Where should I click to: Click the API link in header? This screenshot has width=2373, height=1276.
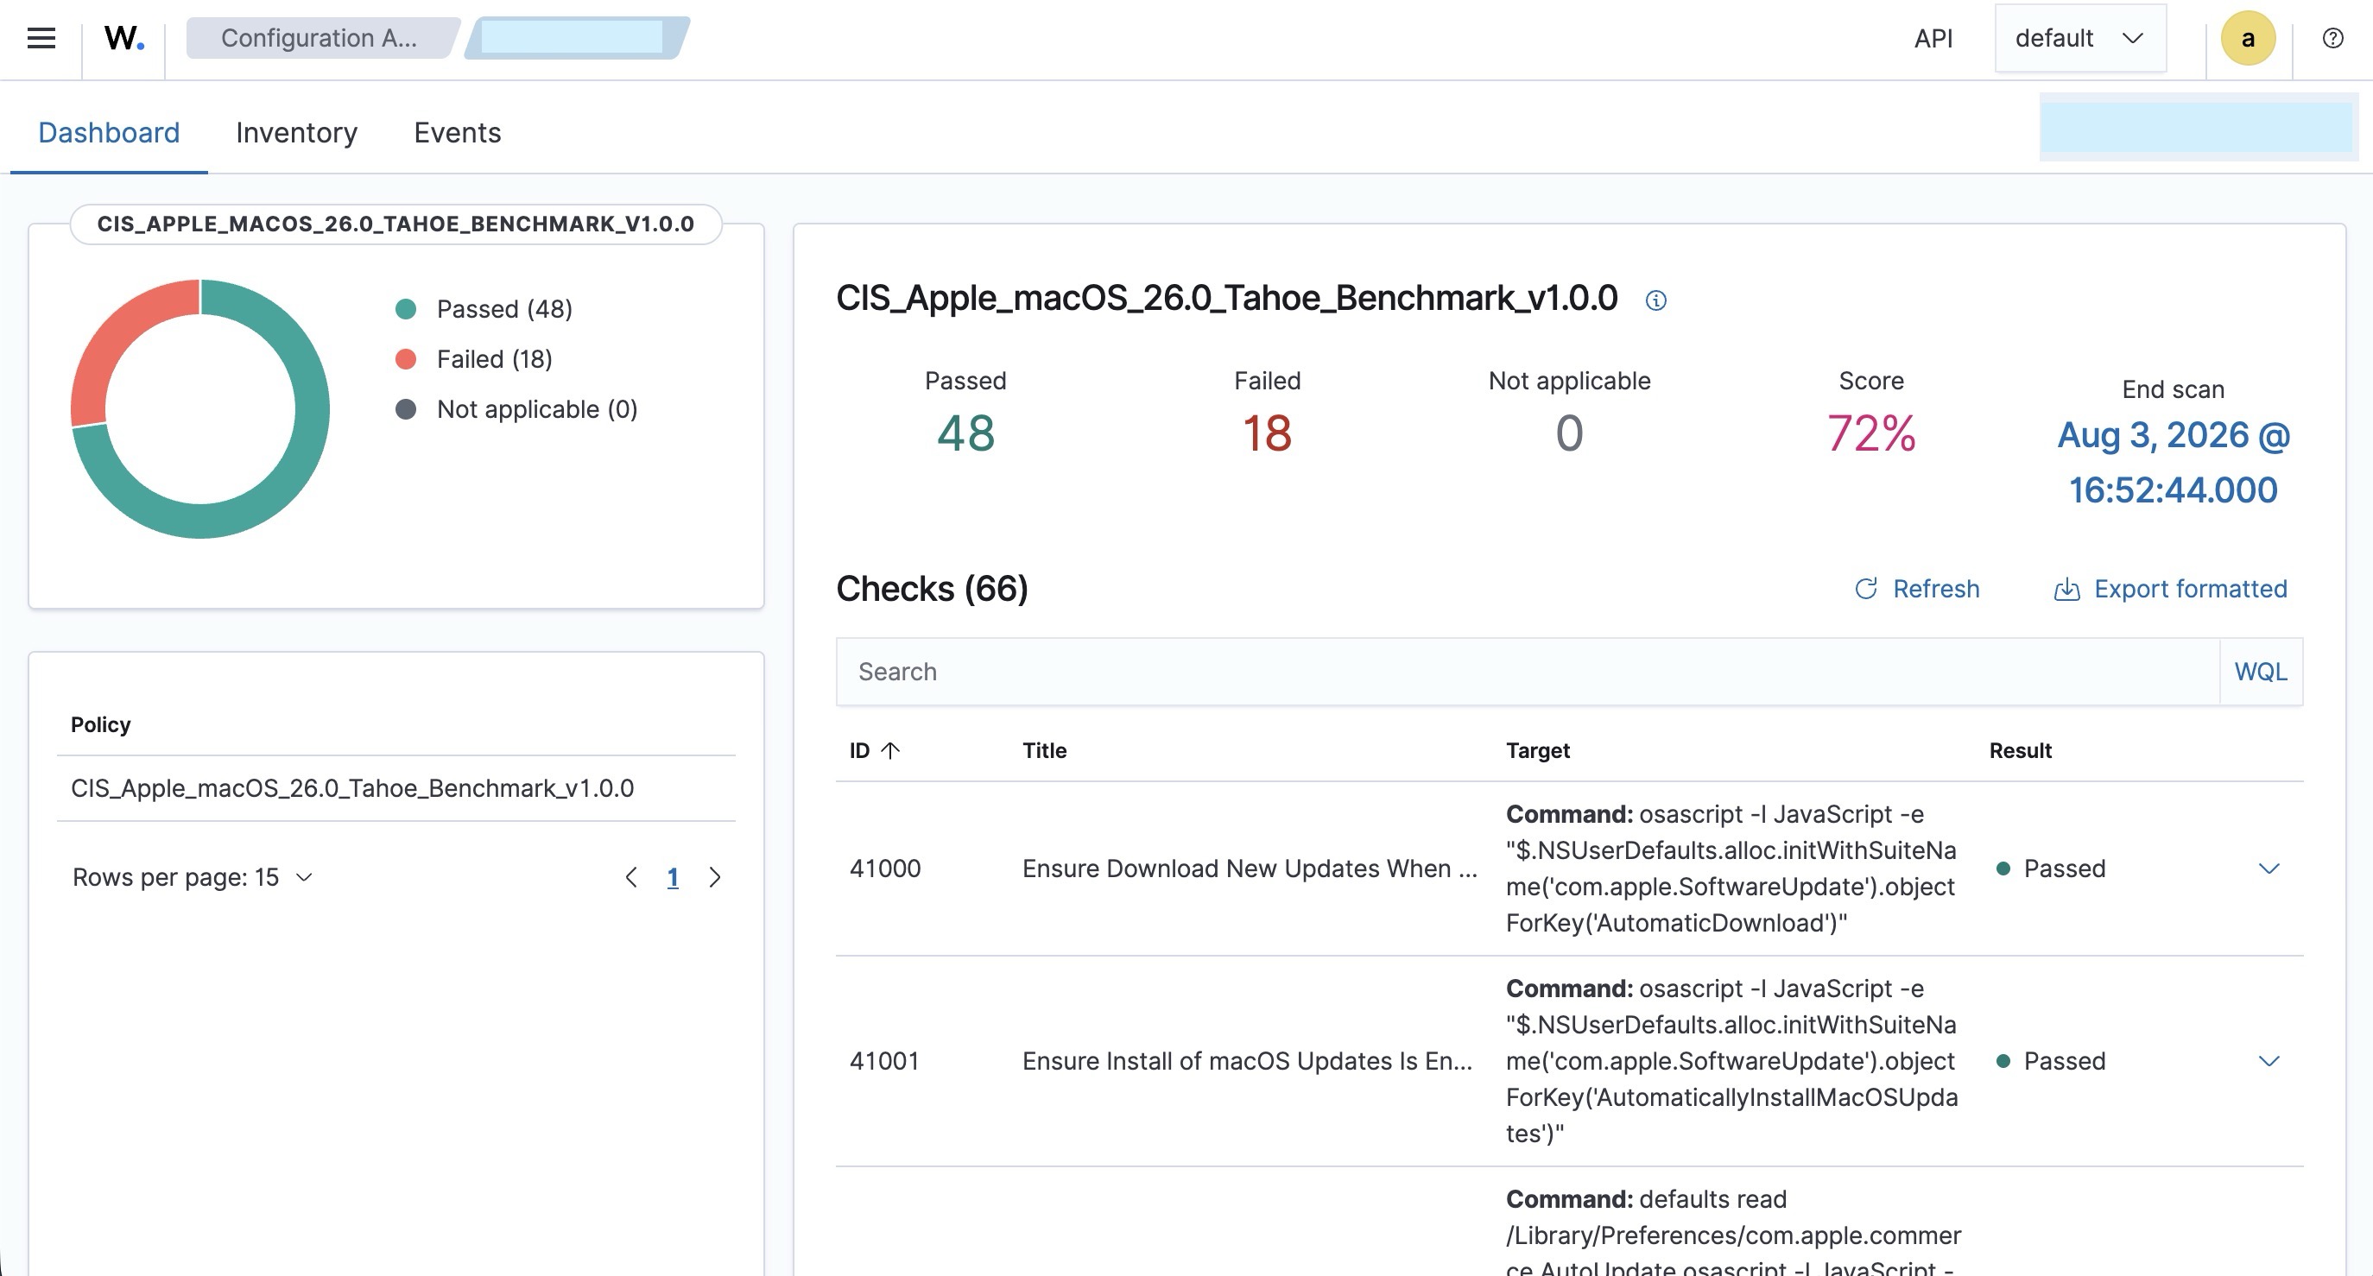[x=1933, y=38]
